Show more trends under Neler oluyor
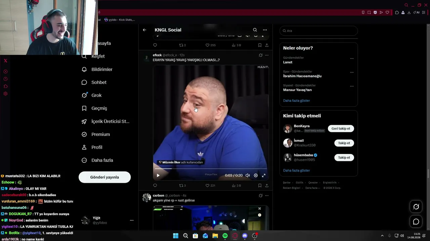 [296, 100]
